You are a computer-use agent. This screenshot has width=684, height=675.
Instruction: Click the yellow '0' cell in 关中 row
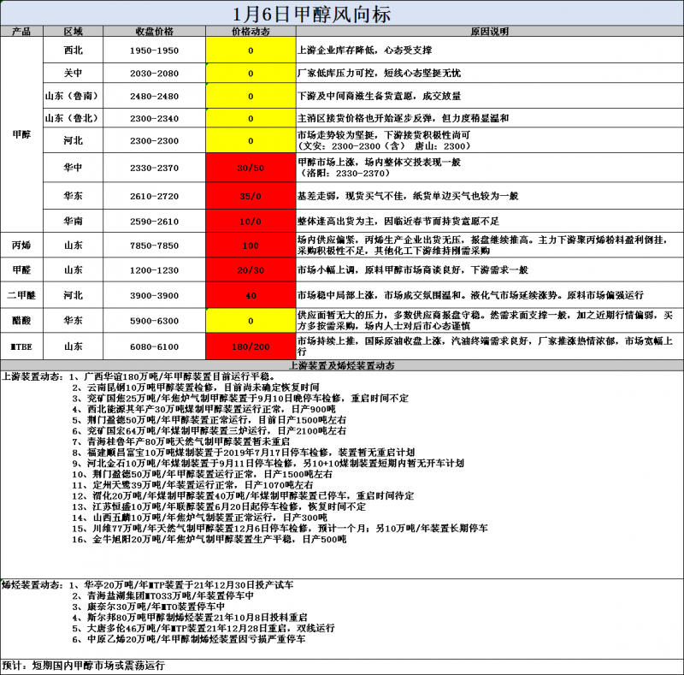[251, 73]
